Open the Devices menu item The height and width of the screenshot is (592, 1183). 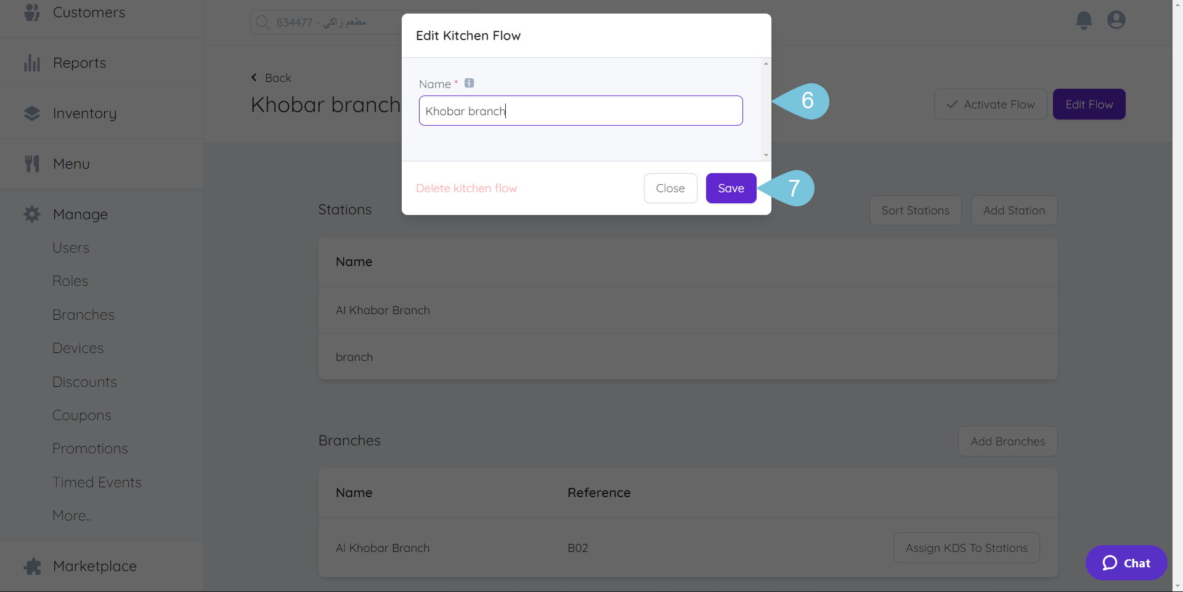coord(78,348)
